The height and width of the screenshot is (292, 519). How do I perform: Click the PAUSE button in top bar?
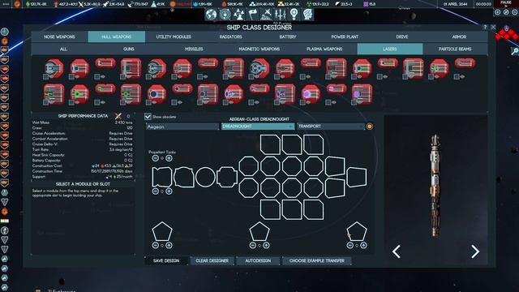click(506, 3)
